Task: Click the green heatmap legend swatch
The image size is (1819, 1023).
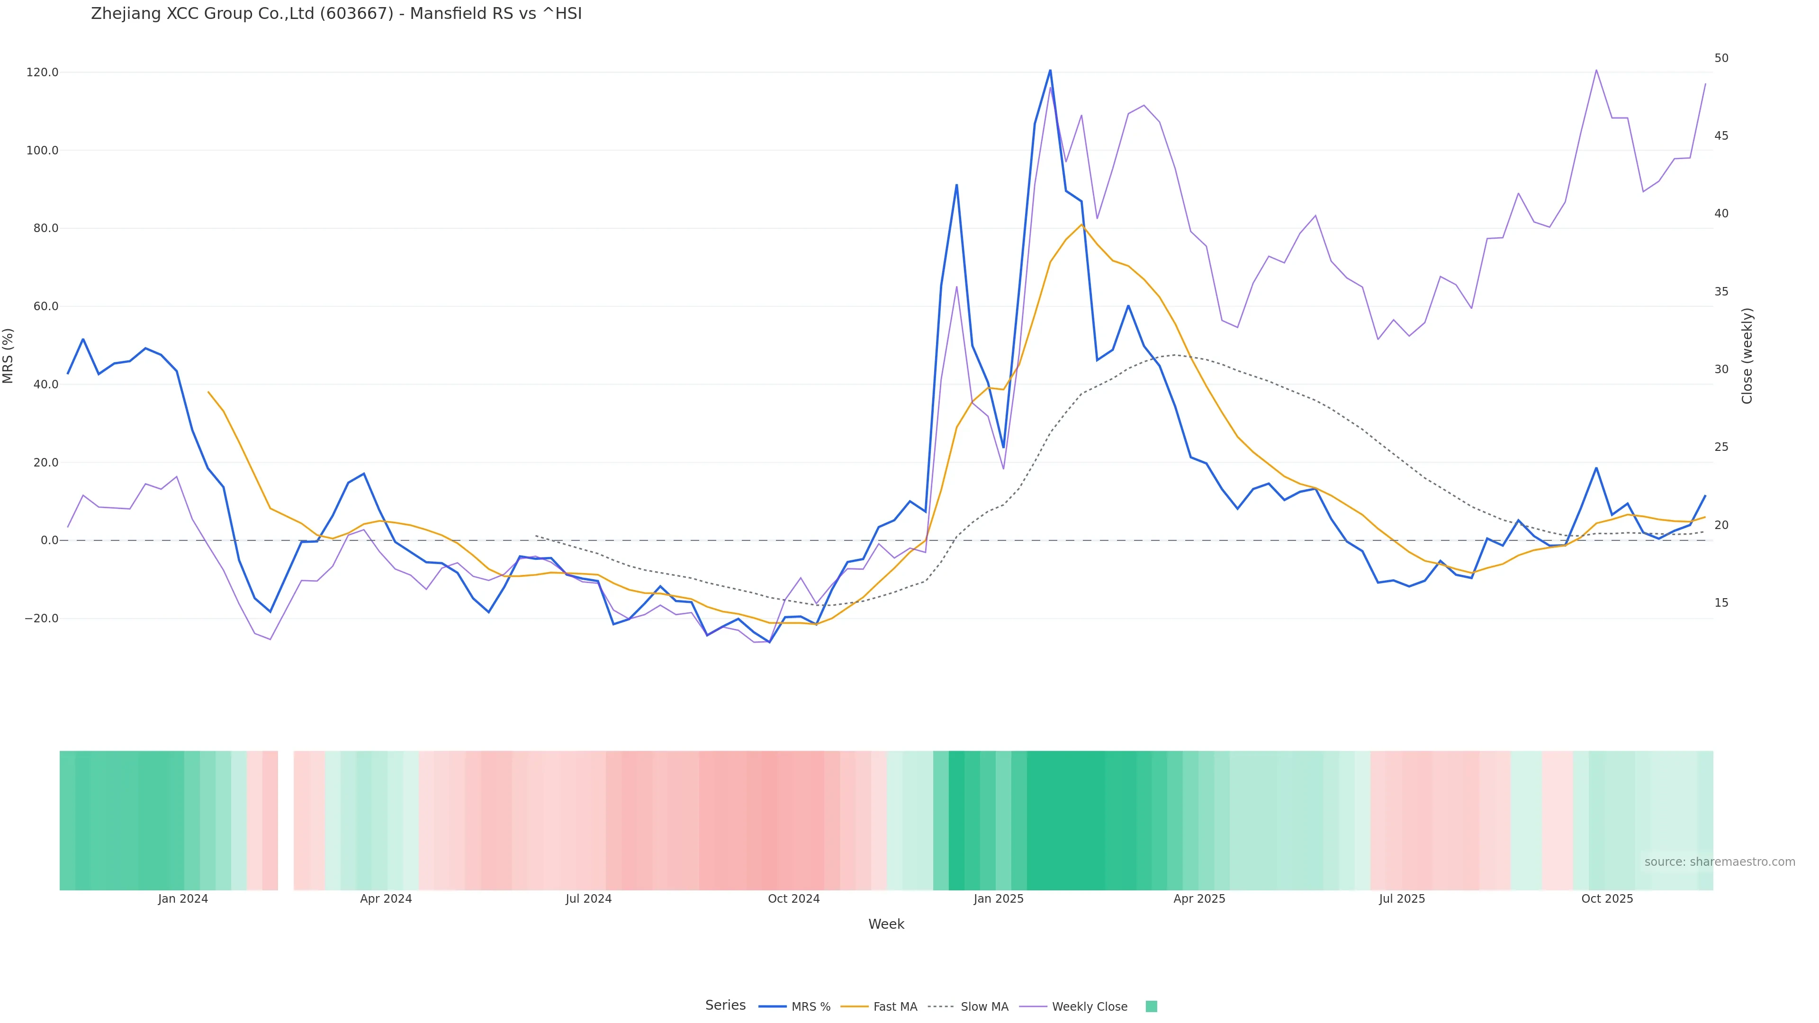Action: point(1151,1007)
